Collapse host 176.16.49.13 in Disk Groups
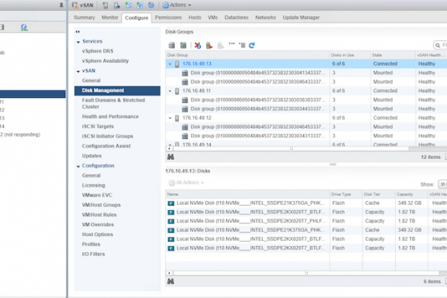Image resolution: width=447 pixels, height=298 pixels. (170, 64)
